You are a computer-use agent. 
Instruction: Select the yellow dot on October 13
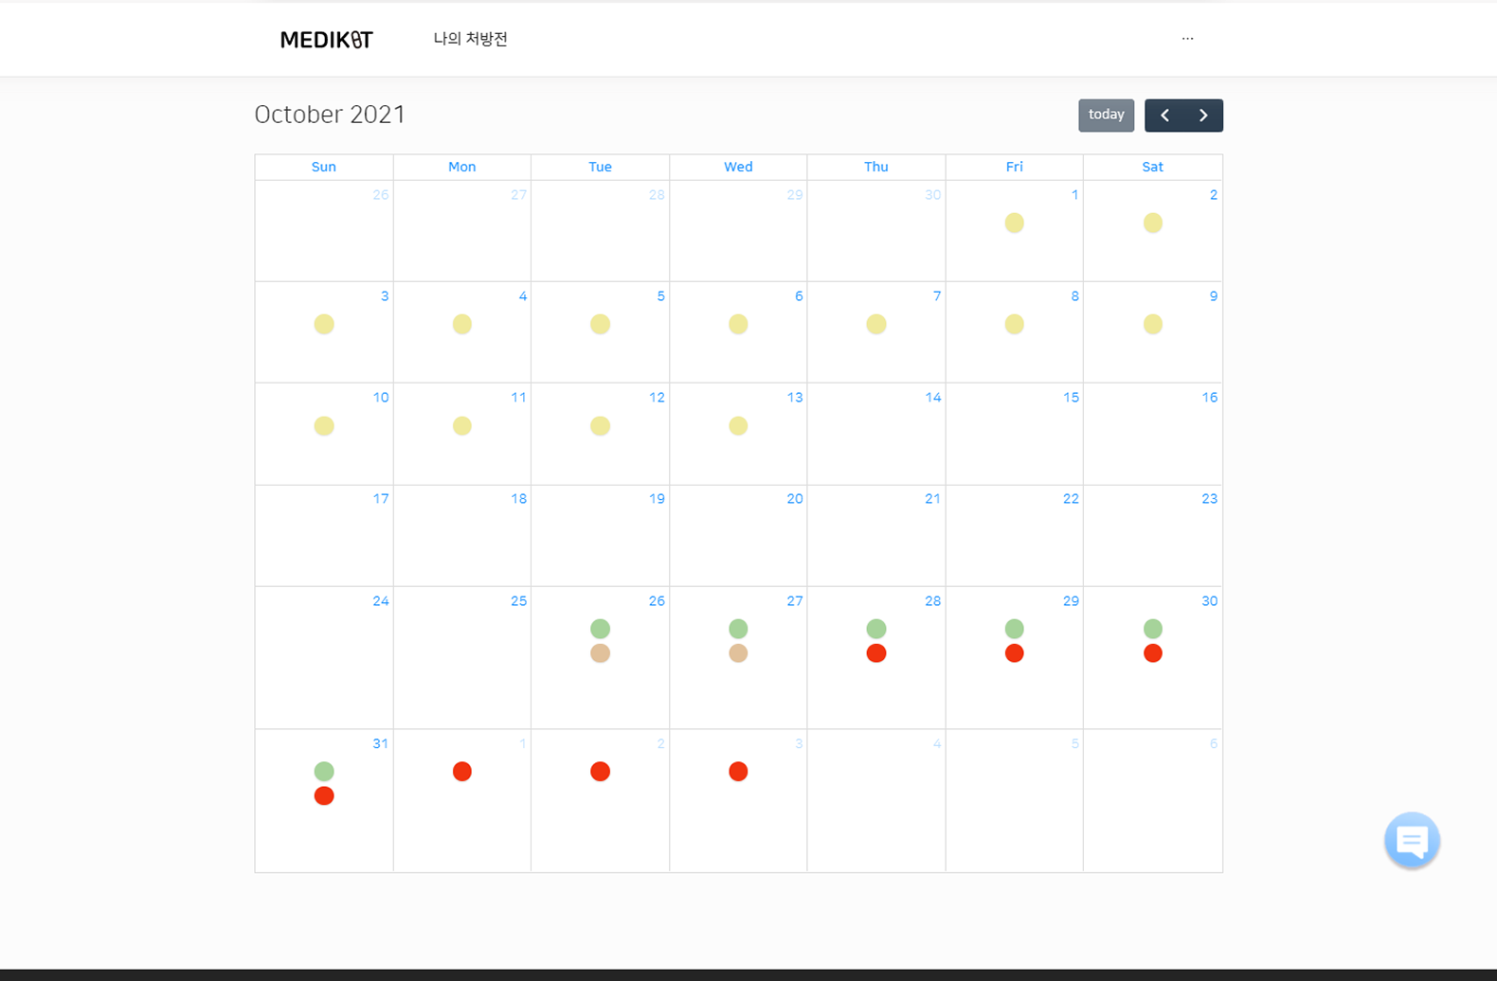[x=738, y=426]
